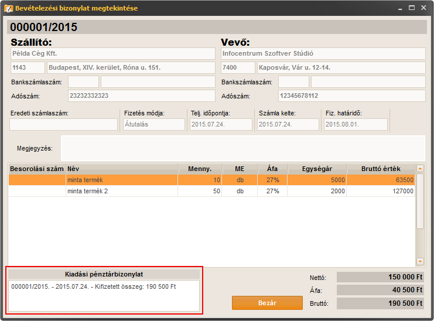
Task: Click the Áfa cell of minta termék 2
Action: coord(272,191)
